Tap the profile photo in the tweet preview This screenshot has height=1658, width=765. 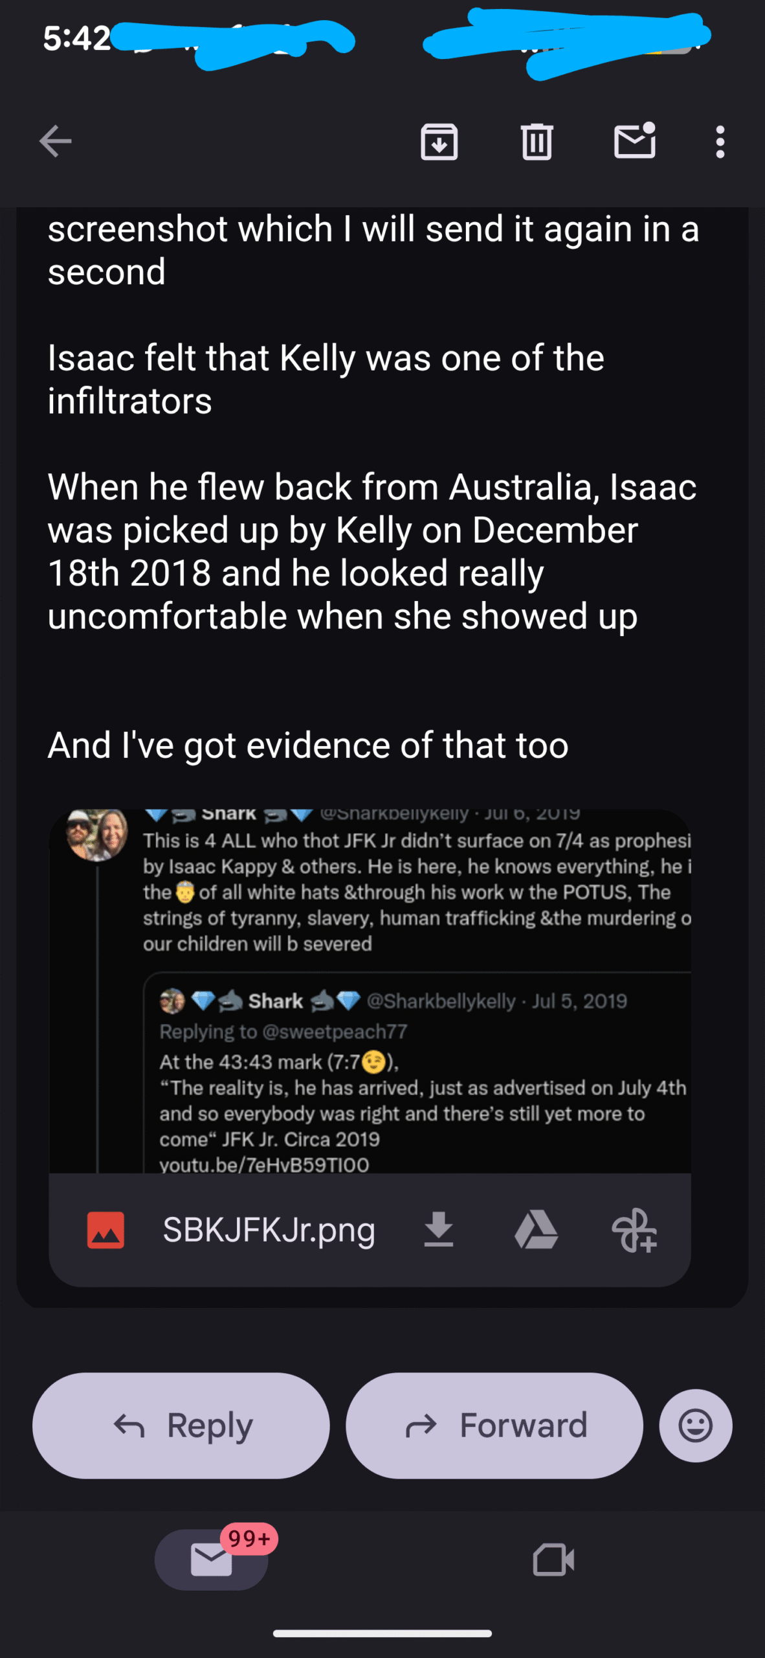[x=97, y=834]
